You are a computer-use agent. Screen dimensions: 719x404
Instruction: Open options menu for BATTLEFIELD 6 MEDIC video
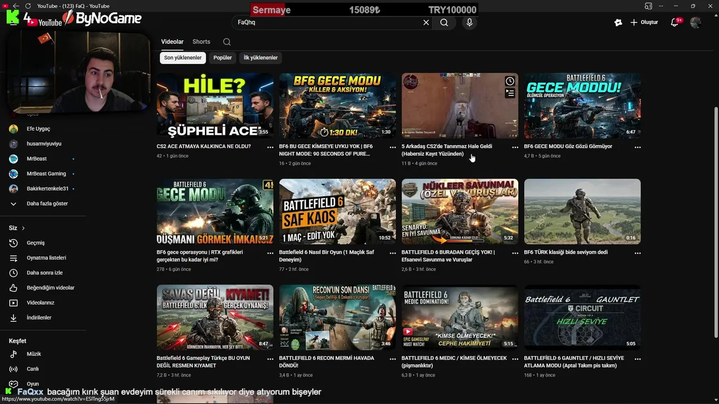[515, 359]
